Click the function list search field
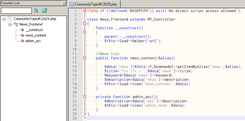 pyautogui.click(x=16, y=11)
